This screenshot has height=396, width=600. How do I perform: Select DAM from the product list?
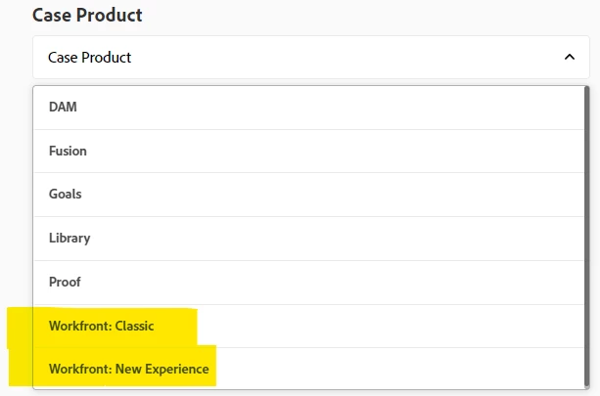[x=309, y=108]
